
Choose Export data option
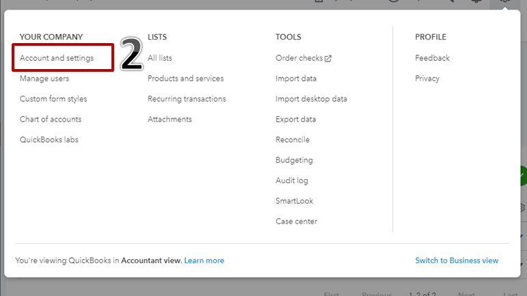tap(295, 120)
